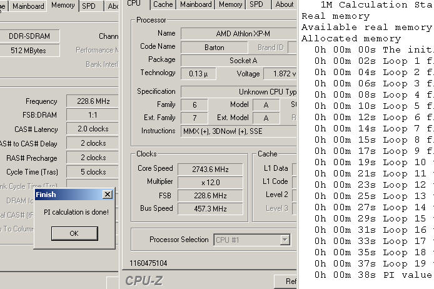The image size is (434, 289).
Task: Click the Model value A
Action: [x=266, y=104]
